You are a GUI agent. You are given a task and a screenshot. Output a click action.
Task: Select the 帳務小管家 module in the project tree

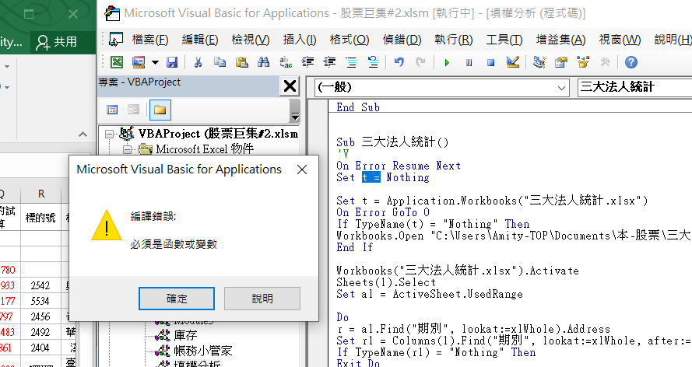pyautogui.click(x=202, y=351)
